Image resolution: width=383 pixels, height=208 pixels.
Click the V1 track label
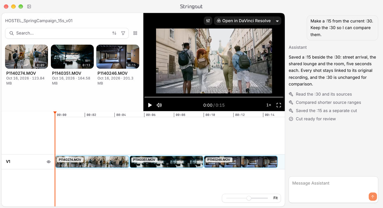pyautogui.click(x=8, y=162)
